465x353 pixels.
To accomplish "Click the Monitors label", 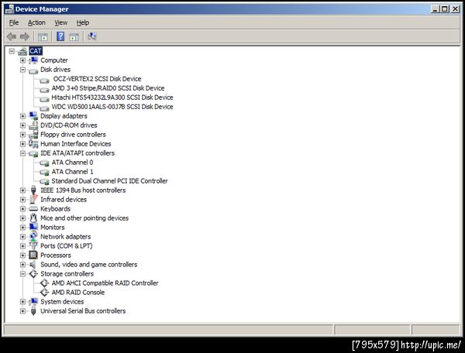I will tap(53, 228).
